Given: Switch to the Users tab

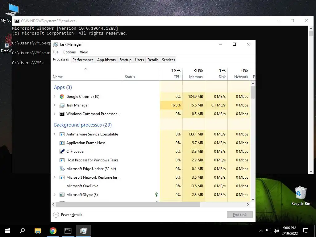Looking at the screenshot, I should (139, 60).
